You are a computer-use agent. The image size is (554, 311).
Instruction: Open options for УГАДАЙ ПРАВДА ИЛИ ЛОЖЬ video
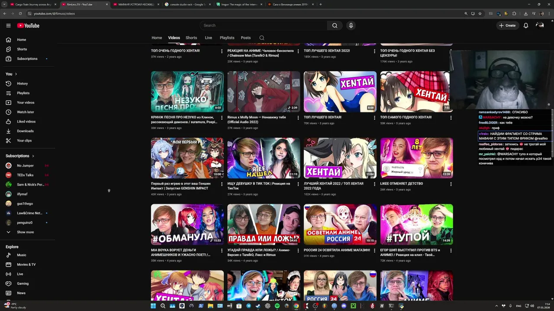click(298, 251)
